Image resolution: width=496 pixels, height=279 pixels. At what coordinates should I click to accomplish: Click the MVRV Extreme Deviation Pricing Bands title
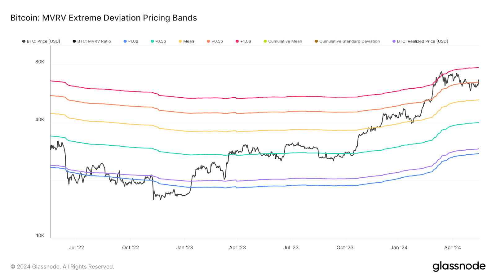(x=104, y=18)
